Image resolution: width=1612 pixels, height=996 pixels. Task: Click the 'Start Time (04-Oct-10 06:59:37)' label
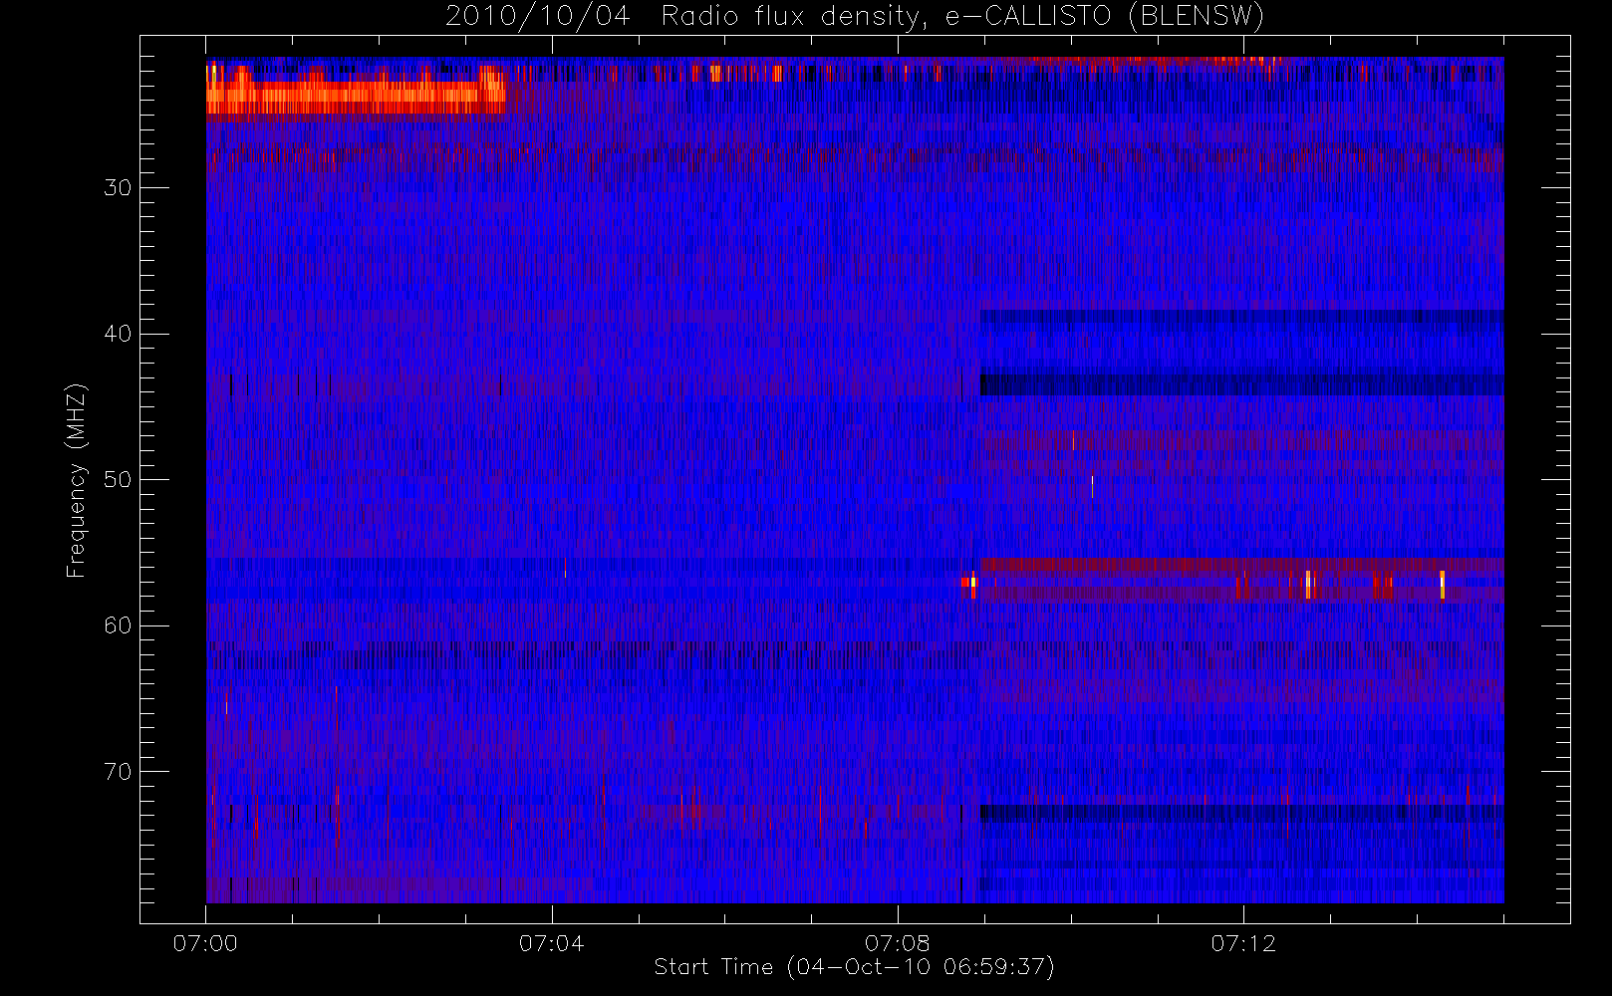point(854,967)
